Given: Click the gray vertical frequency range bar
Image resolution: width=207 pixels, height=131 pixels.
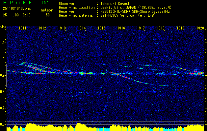Looking at the screenshot, I should (6, 76).
